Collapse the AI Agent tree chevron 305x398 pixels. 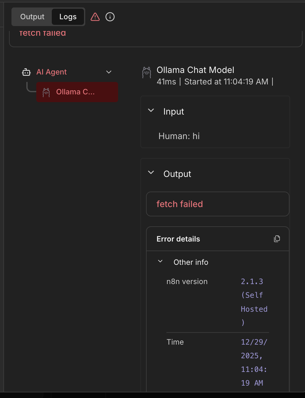(109, 72)
